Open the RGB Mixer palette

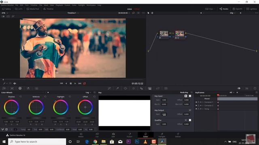tap(28, 88)
